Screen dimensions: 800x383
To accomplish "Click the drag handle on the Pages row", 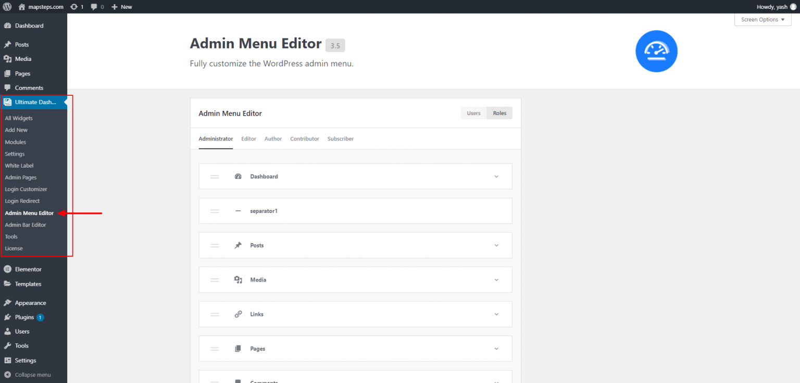I will (x=215, y=348).
